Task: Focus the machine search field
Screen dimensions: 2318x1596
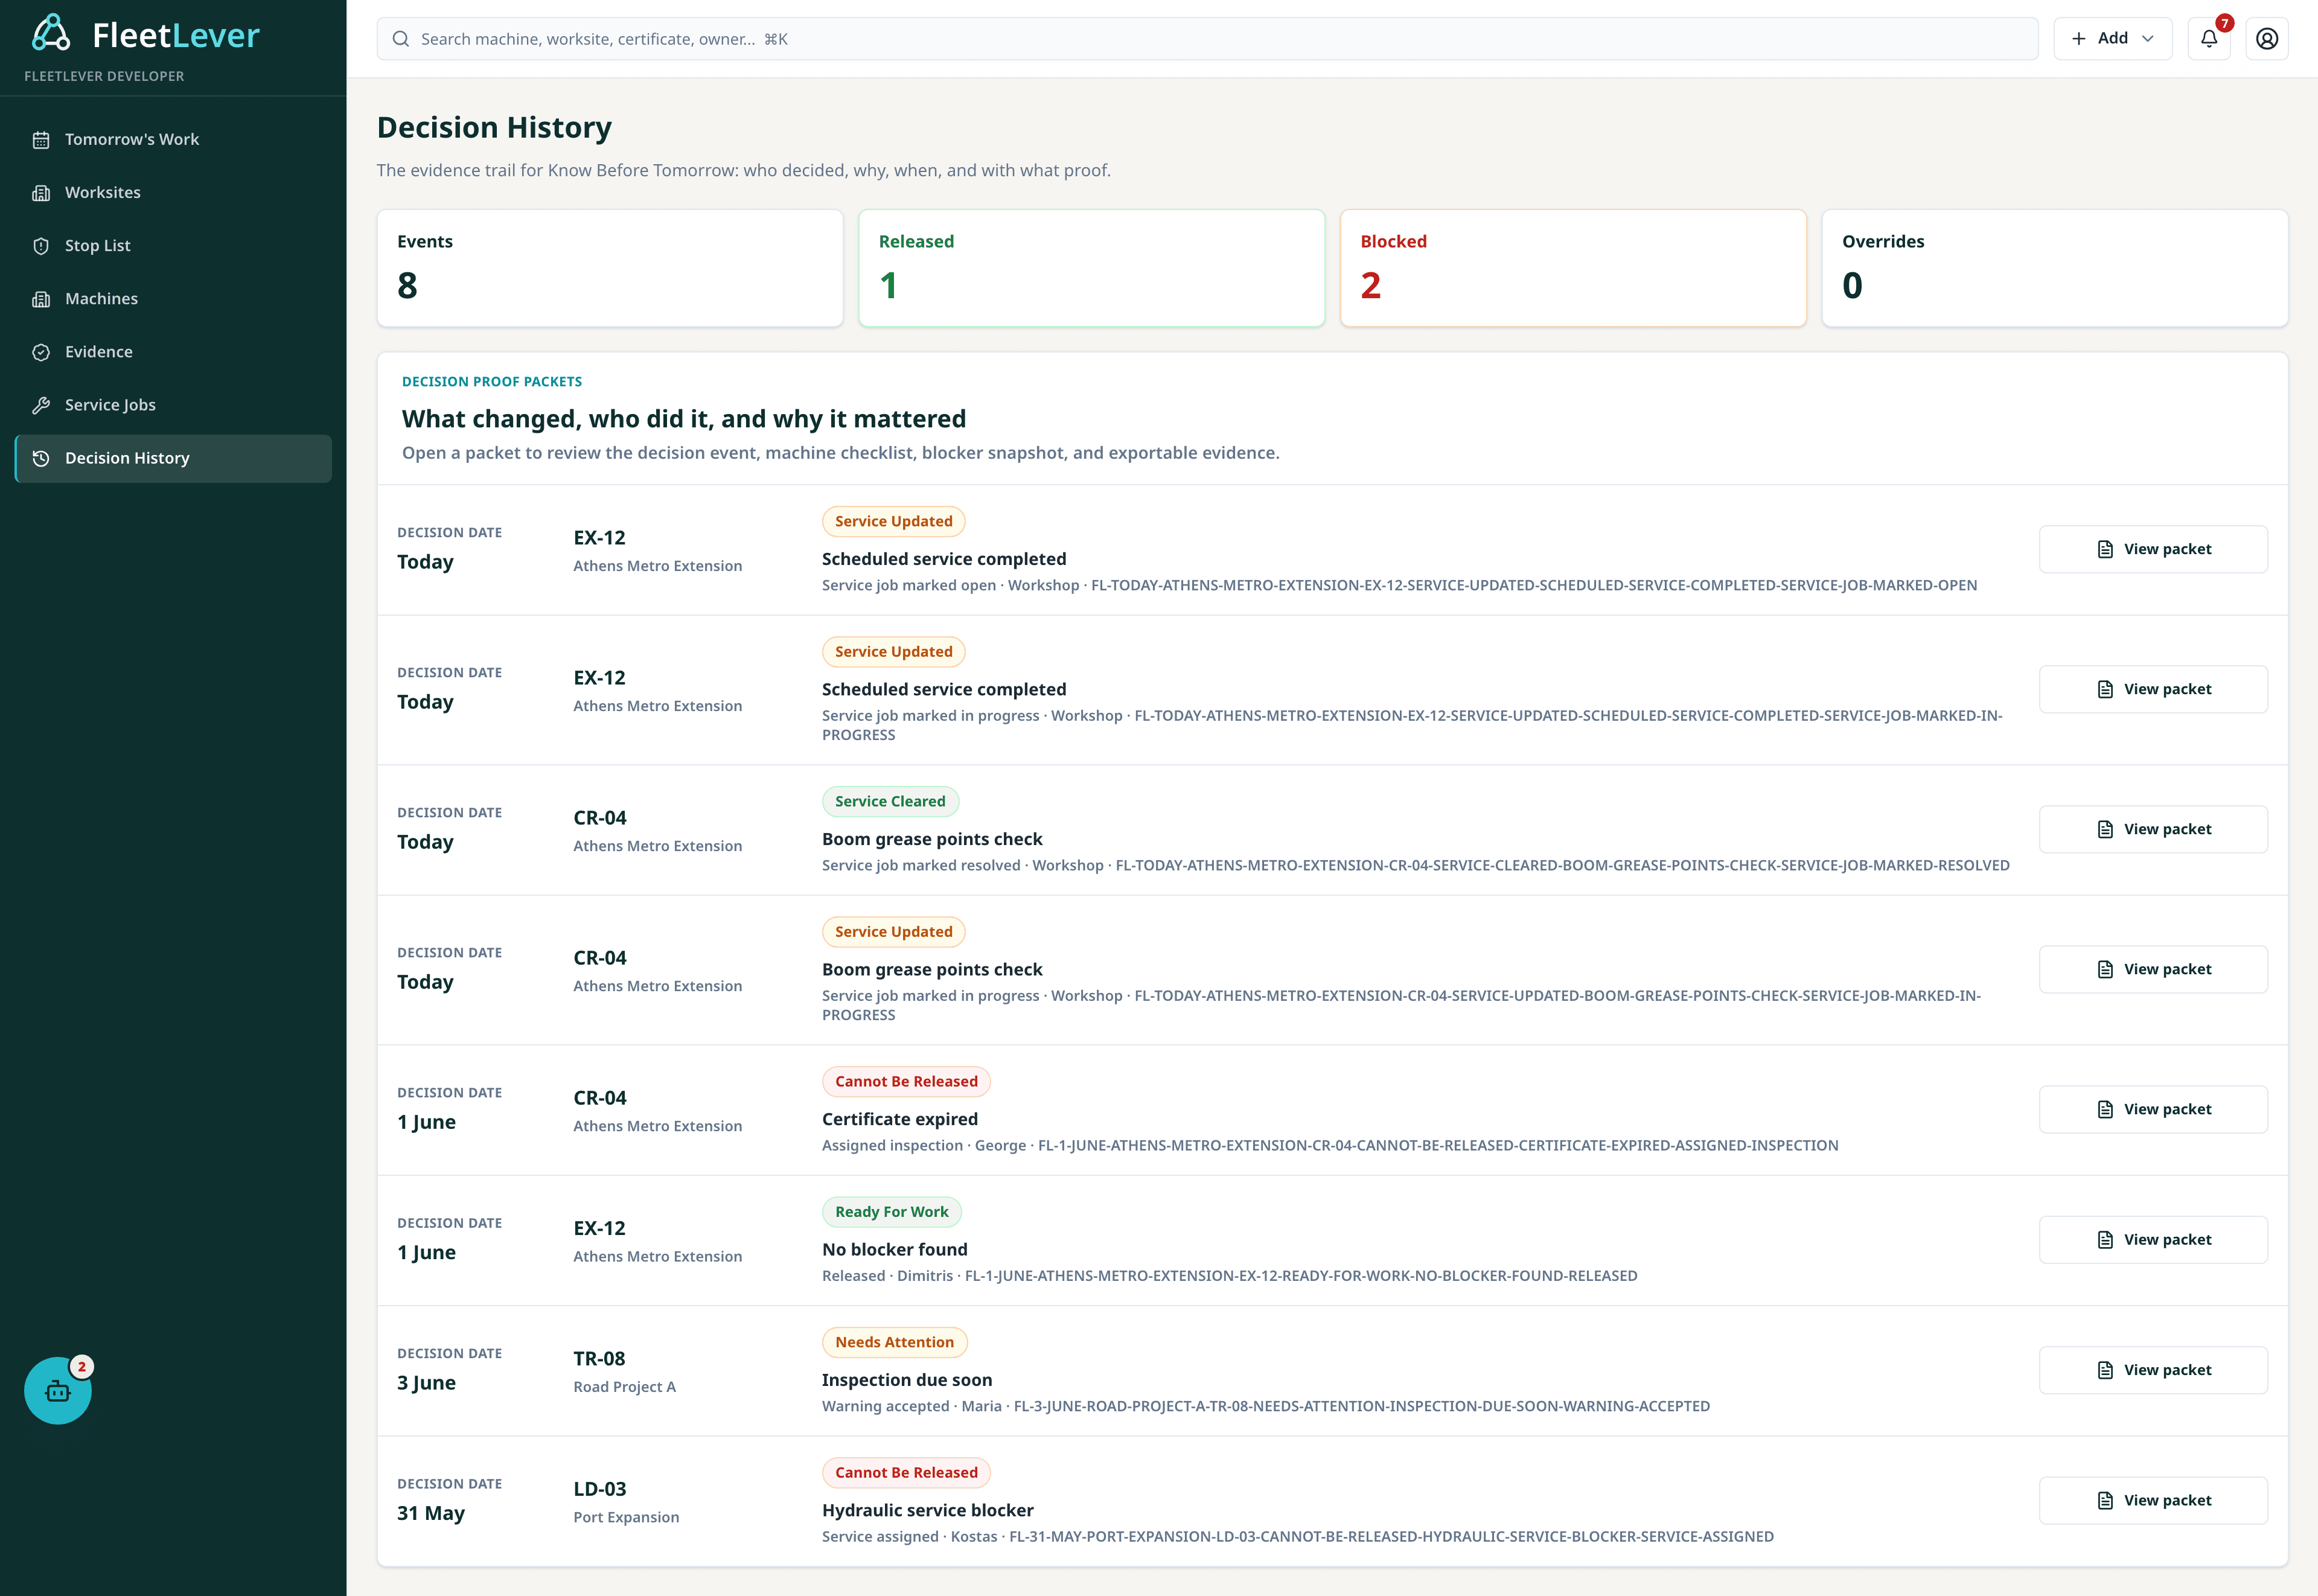Action: coord(1207,39)
